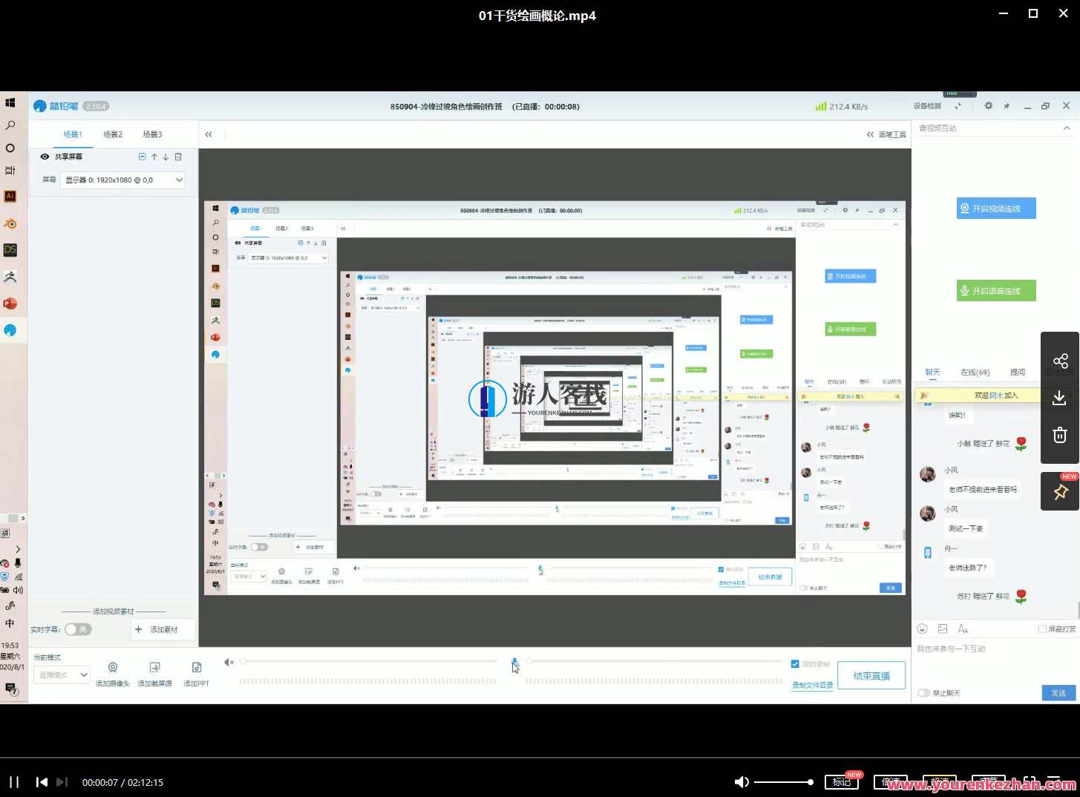This screenshot has height=797, width=1080.
Task: Pause the video playback
Action: click(14, 781)
